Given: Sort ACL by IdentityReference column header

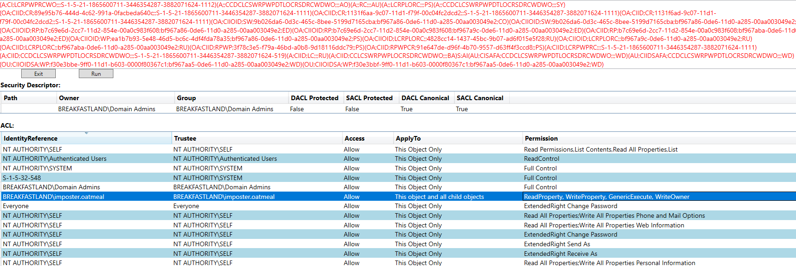Looking at the screenshot, I should coord(30,138).
